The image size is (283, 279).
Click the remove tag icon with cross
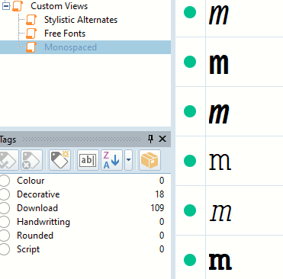(31, 160)
